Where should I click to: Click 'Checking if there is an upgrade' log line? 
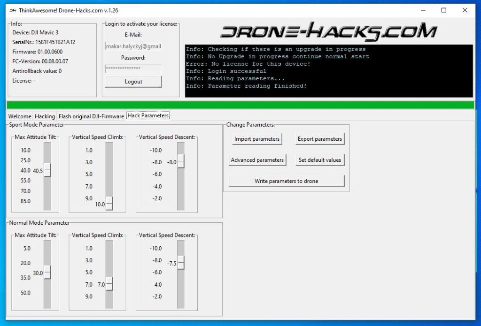tap(276, 49)
